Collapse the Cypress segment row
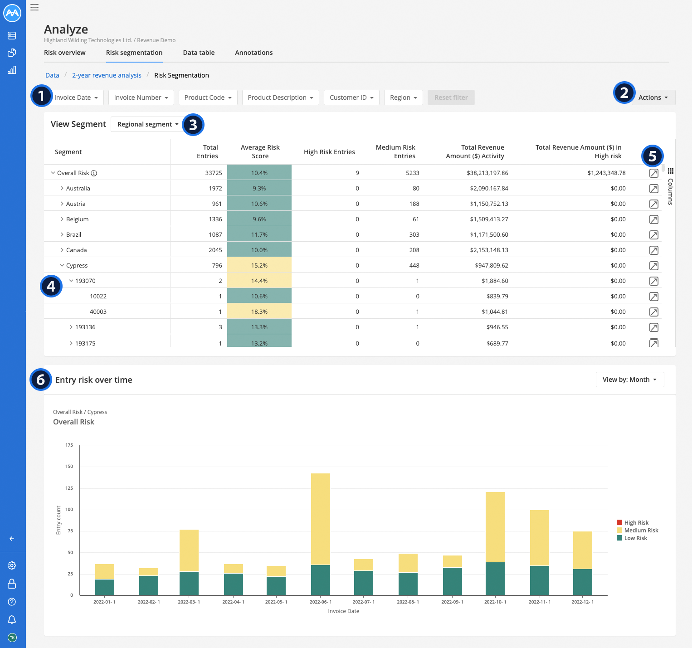 click(63, 265)
